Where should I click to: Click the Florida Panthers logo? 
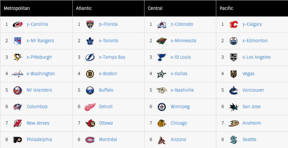tap(90, 24)
